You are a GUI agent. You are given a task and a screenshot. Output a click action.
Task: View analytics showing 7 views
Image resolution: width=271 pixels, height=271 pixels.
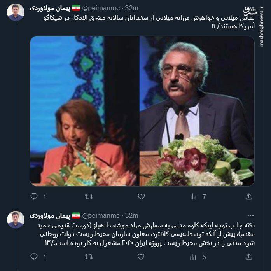point(198,196)
